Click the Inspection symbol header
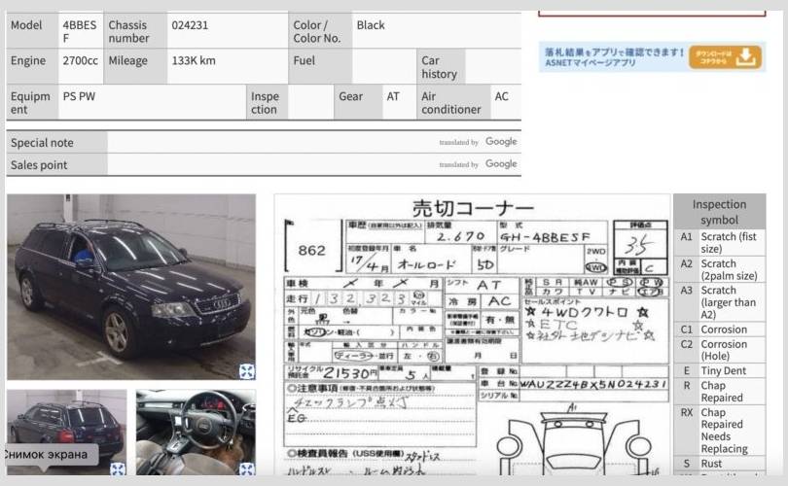Image resolution: width=788 pixels, height=486 pixels. [719, 212]
